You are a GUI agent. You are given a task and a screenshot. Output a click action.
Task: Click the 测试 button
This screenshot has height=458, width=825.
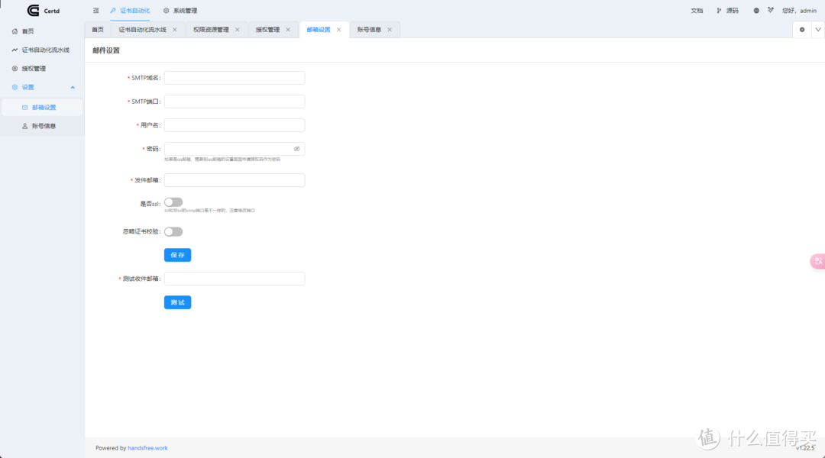click(177, 302)
